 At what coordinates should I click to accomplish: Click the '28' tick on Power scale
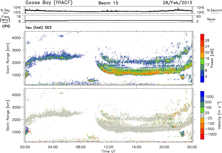[x=207, y=40]
